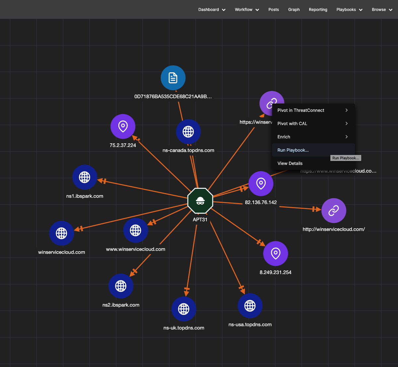The height and width of the screenshot is (367, 398).
Task: Click the www.winservicecloud.com globe node
Action: tap(136, 230)
